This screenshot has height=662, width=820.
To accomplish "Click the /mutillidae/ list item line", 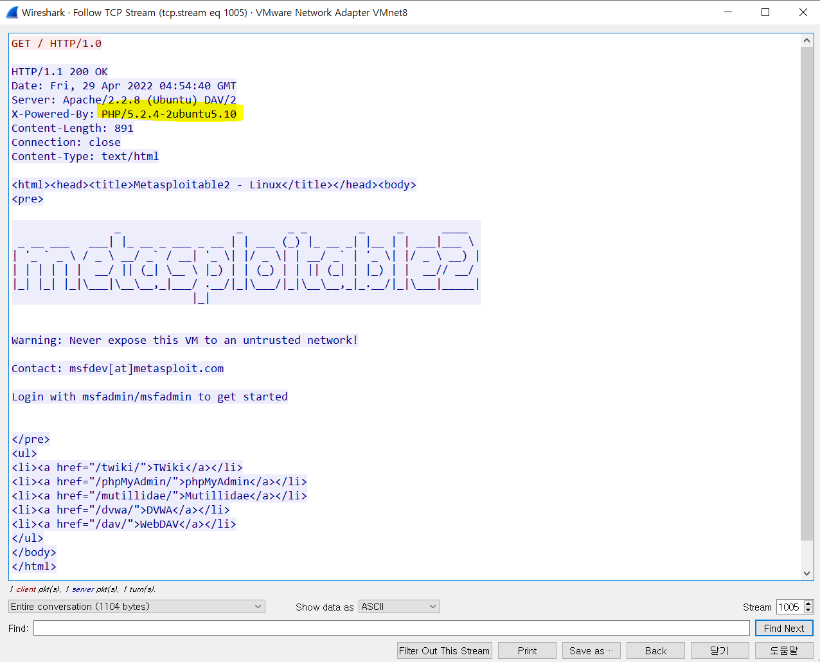I will pyautogui.click(x=159, y=496).
